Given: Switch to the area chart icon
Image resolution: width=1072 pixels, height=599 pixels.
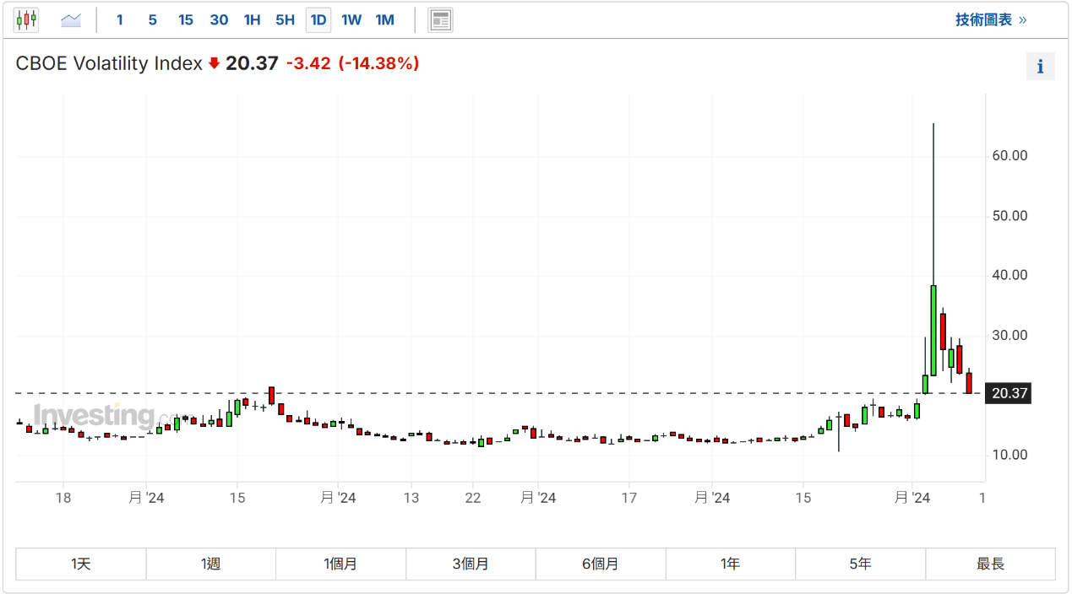Looking at the screenshot, I should point(71,19).
